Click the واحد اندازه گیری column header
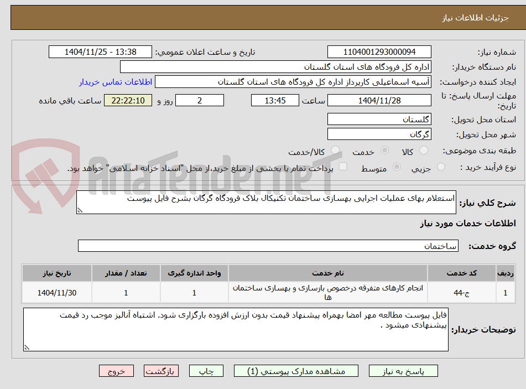Image resolution: width=526 pixels, height=389 pixels. coord(194,273)
